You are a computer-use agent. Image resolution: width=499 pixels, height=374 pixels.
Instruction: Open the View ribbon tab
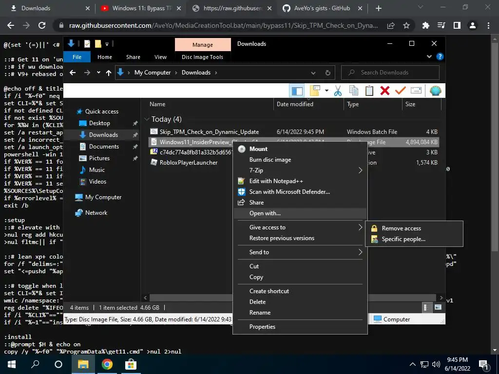click(160, 57)
